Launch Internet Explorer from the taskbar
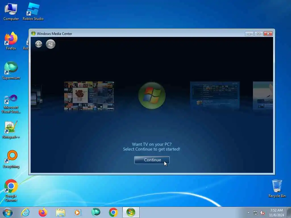Viewport: 291px width, 218px height. pos(25,212)
